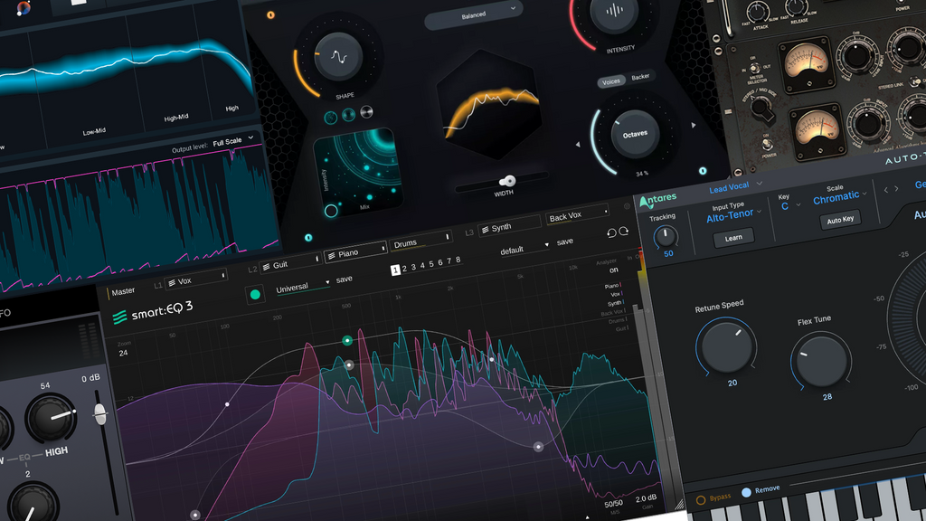Click the Vox track profile icon

[172, 283]
